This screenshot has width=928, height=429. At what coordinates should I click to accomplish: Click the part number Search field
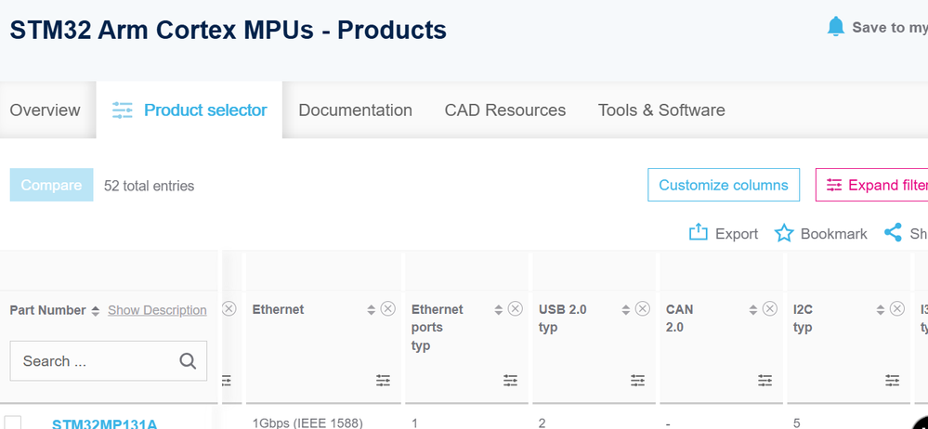click(x=109, y=361)
